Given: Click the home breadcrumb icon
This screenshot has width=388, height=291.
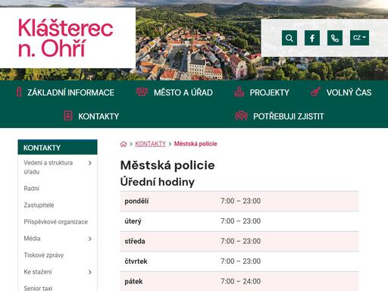Looking at the screenshot, I should click(124, 144).
